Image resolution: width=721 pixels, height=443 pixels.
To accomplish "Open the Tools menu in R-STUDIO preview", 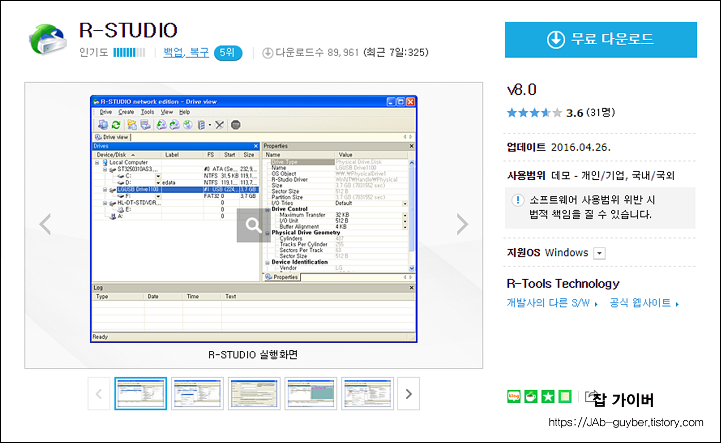I will pos(147,112).
